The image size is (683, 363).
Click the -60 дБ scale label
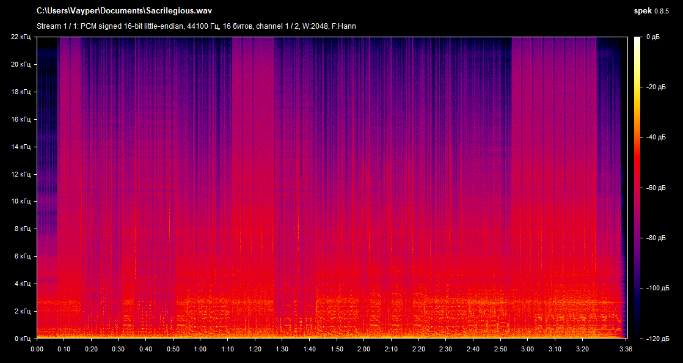(655, 188)
